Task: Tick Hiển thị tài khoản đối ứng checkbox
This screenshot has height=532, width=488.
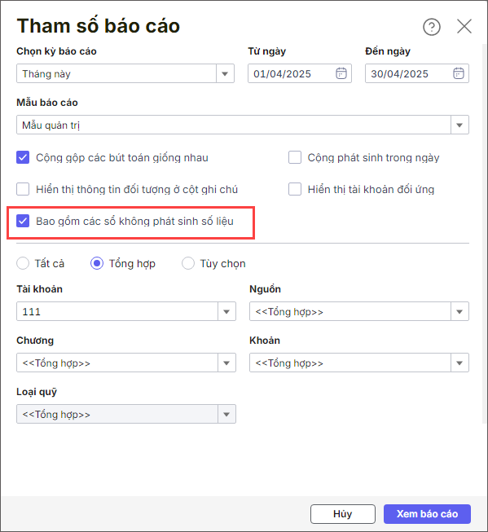Action: point(295,189)
